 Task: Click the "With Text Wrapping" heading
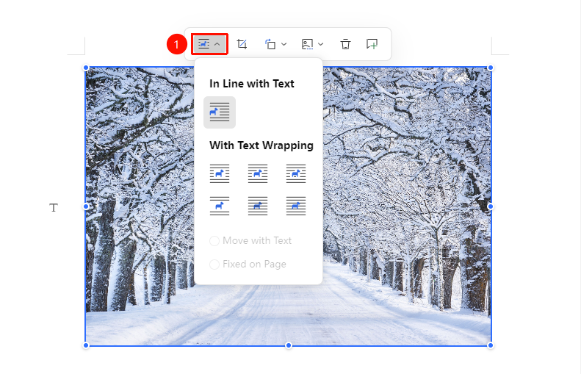point(261,145)
